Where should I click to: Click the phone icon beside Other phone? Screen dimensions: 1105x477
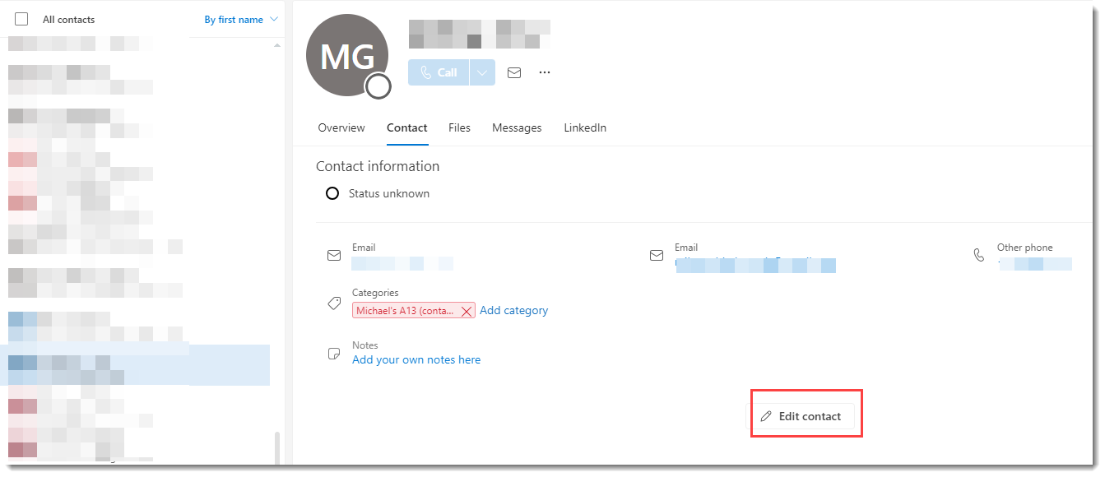point(978,255)
